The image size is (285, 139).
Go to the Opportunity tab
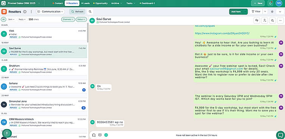click(100, 3)
